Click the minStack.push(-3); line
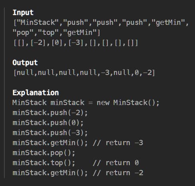The width and height of the screenshot is (195, 186). pos(50,133)
